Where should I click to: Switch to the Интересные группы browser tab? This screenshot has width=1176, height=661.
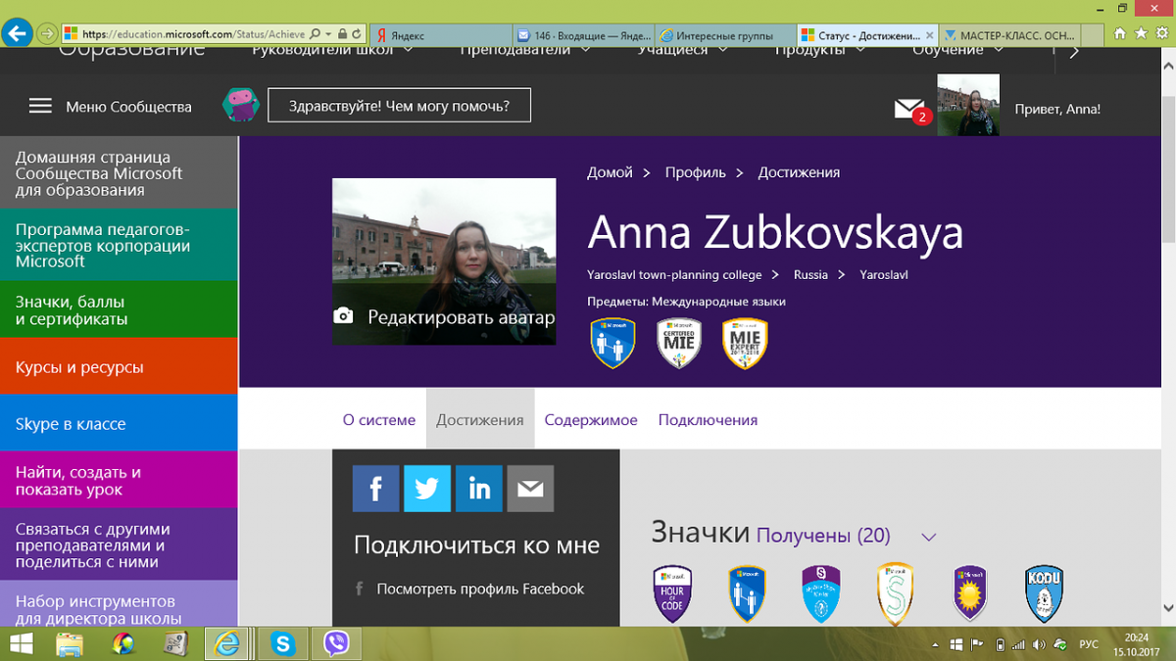pyautogui.click(x=725, y=35)
